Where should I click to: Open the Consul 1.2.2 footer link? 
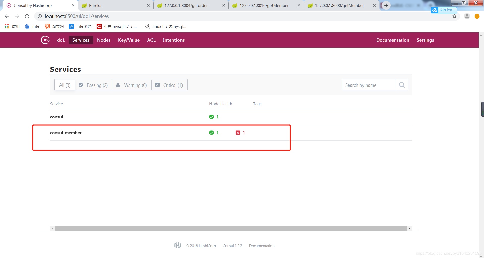pyautogui.click(x=232, y=246)
